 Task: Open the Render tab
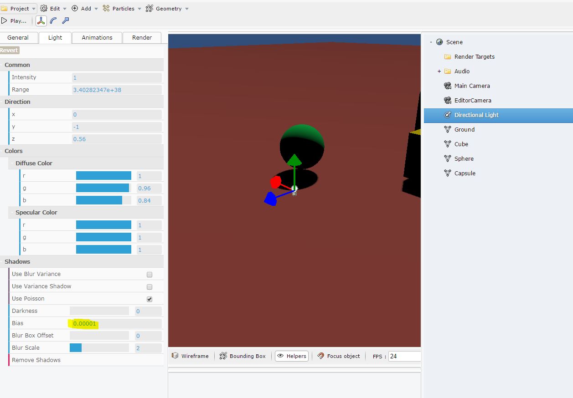(142, 38)
